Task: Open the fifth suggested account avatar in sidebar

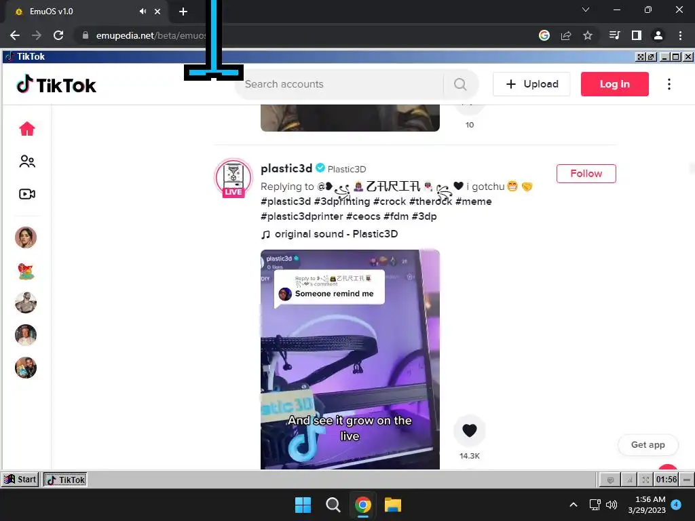Action: tap(26, 368)
